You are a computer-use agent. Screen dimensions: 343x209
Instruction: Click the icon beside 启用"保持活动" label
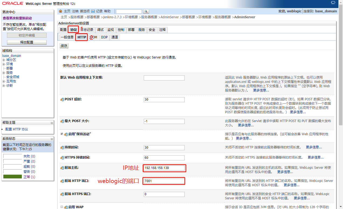click(x=66, y=134)
